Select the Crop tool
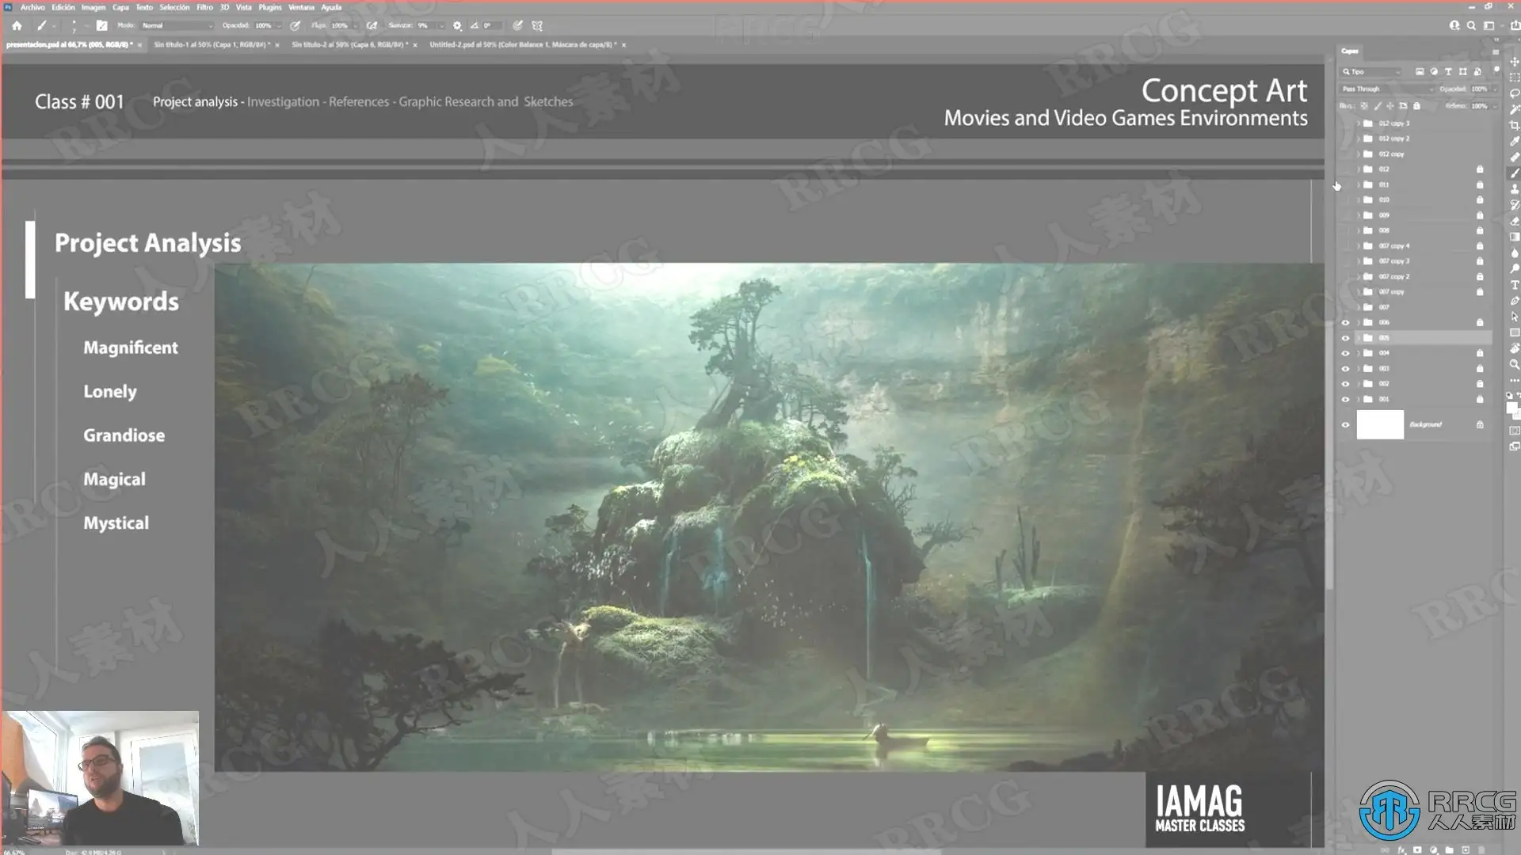The height and width of the screenshot is (855, 1521). [x=1515, y=125]
